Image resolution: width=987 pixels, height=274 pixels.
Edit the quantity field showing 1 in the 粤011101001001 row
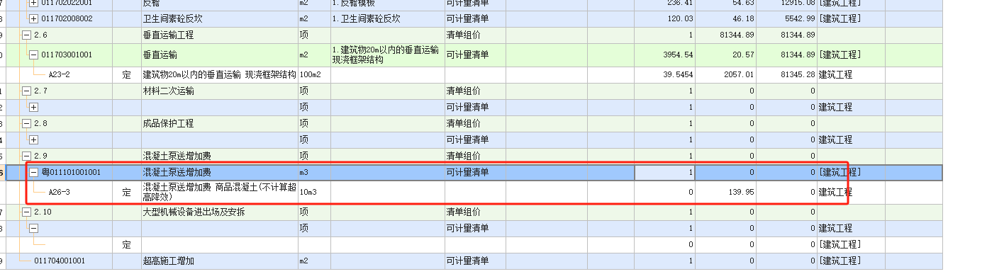pos(664,172)
